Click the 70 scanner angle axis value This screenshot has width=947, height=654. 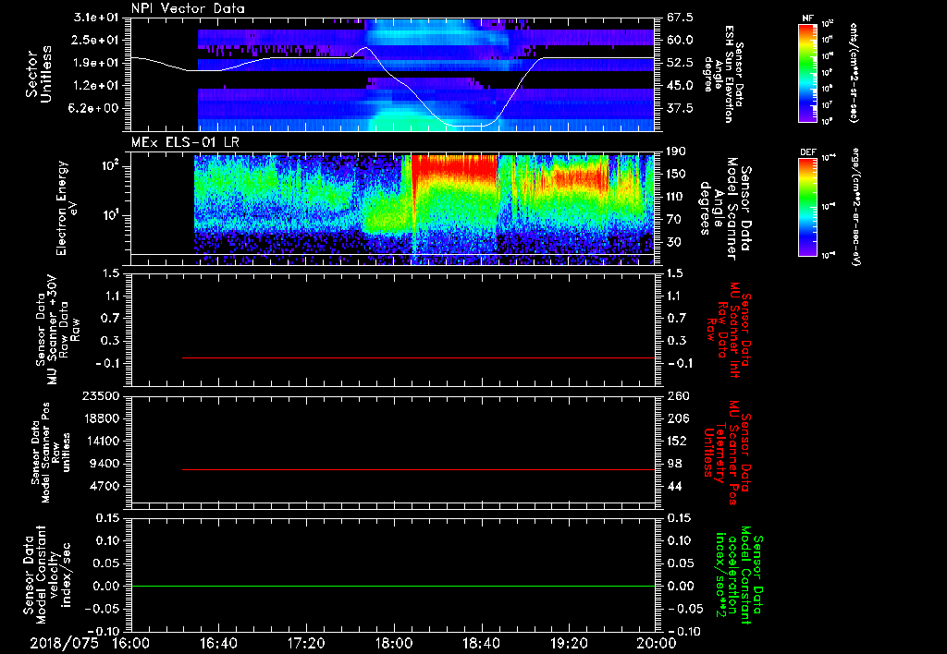673,219
